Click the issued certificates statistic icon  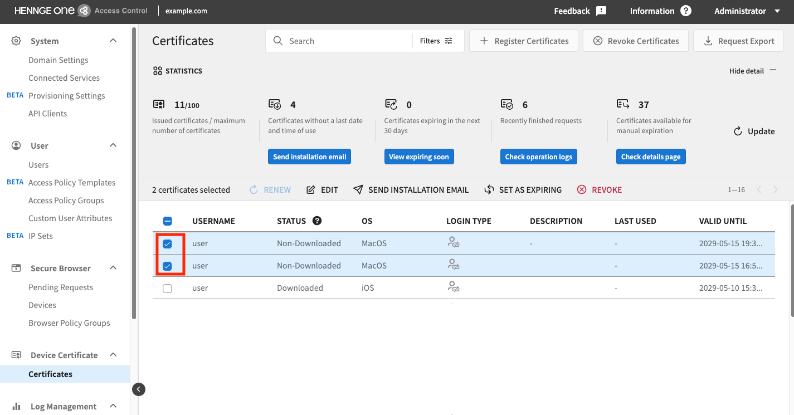pyautogui.click(x=159, y=104)
